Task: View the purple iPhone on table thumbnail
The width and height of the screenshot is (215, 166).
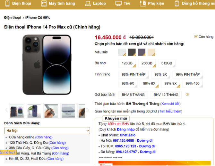Action: (x=34, y=111)
